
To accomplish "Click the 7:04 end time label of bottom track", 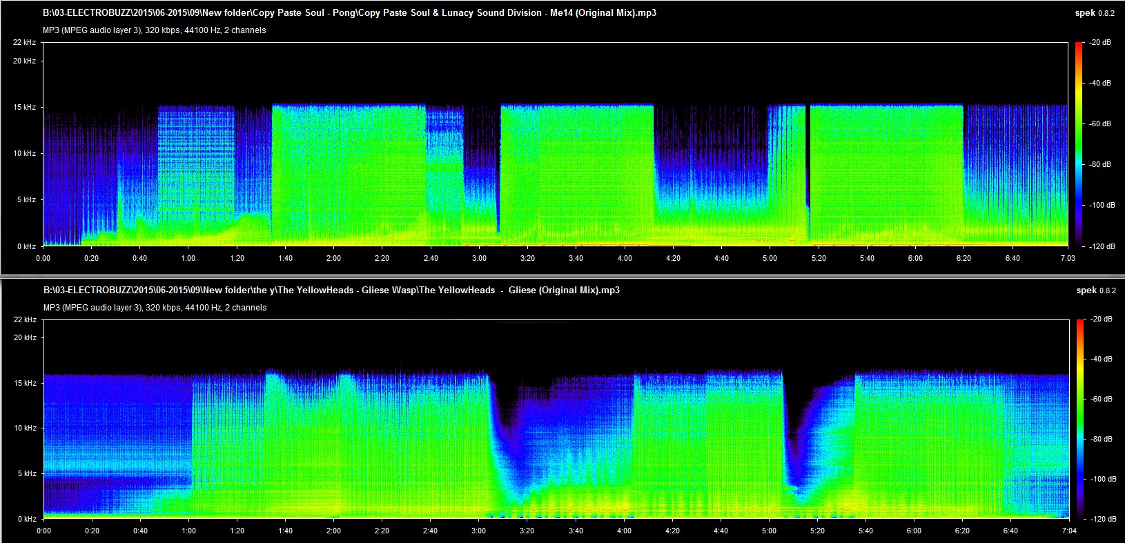I will pyautogui.click(x=1068, y=531).
